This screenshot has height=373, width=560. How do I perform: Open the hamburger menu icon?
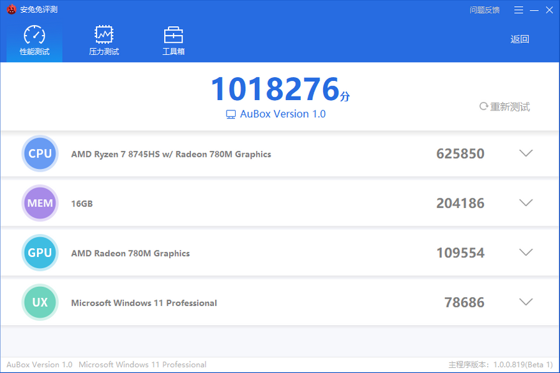(x=518, y=10)
